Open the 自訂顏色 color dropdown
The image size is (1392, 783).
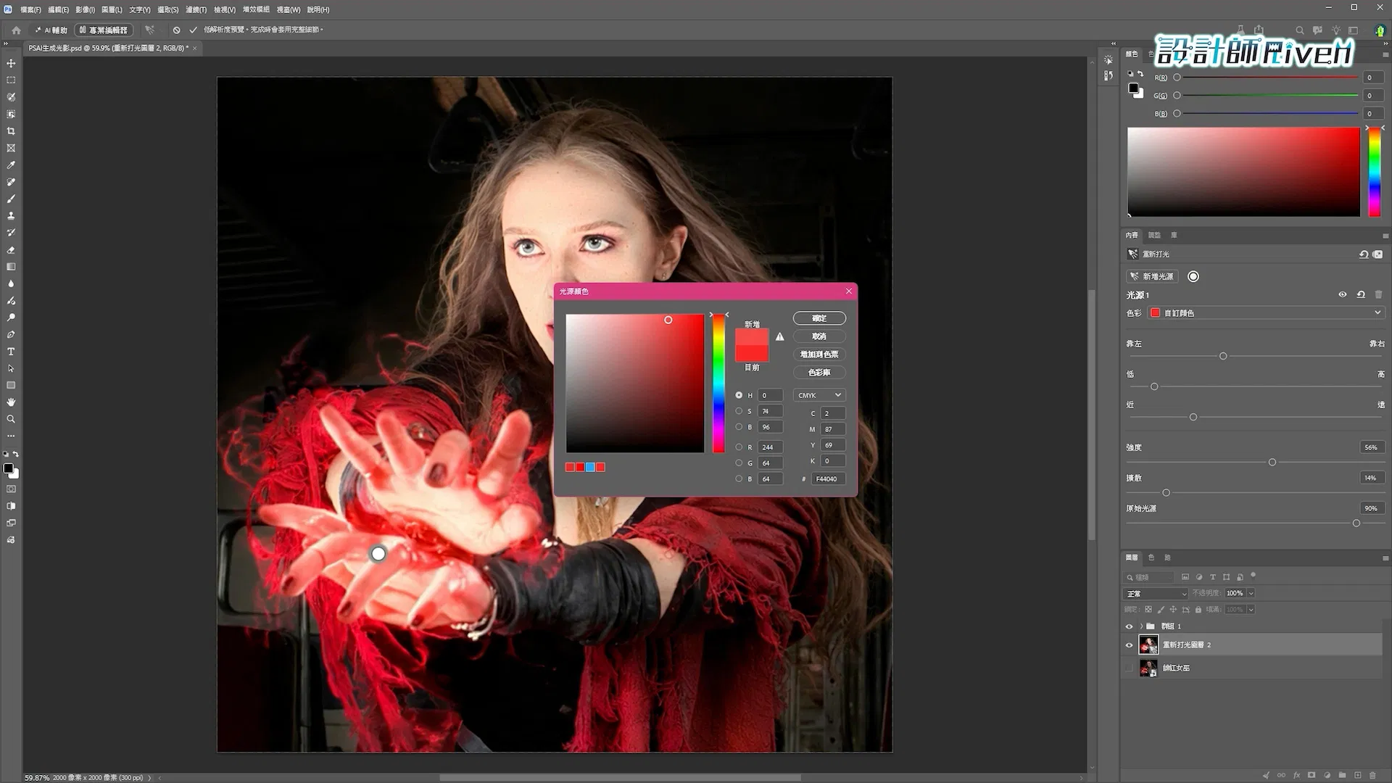1266,313
